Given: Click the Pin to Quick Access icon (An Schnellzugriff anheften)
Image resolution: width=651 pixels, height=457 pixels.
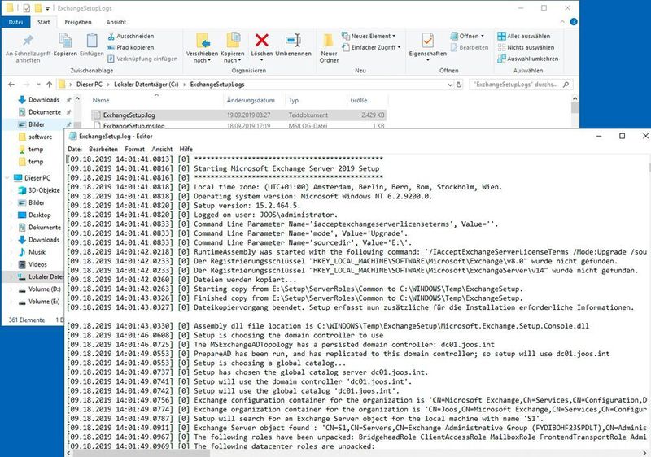Looking at the screenshot, I should tap(28, 41).
